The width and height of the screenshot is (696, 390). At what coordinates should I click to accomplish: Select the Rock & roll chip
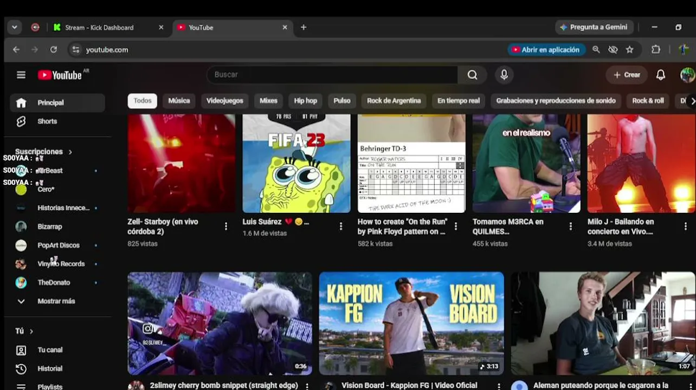(x=648, y=101)
